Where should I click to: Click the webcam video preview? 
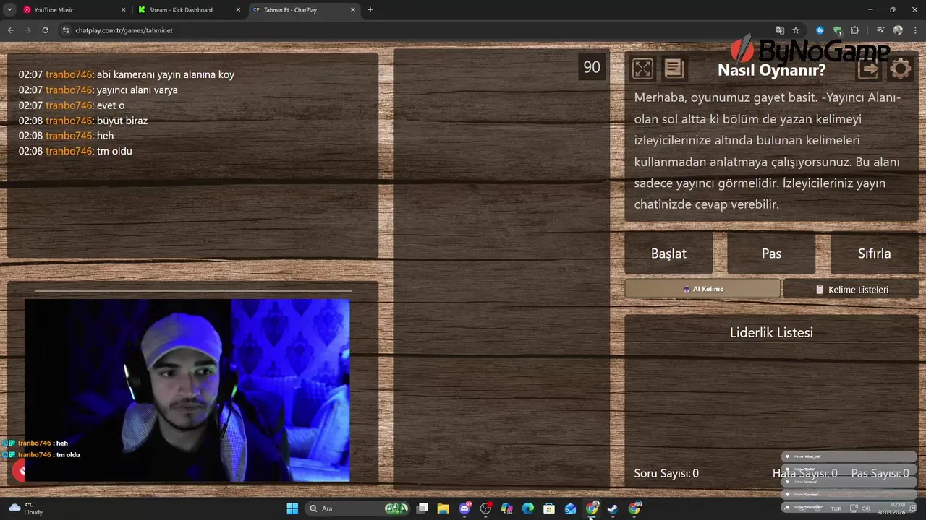coord(187,390)
